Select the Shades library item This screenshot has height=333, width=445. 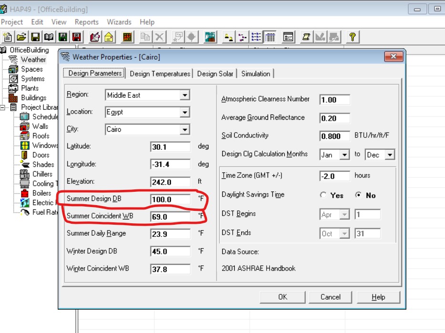click(x=43, y=165)
